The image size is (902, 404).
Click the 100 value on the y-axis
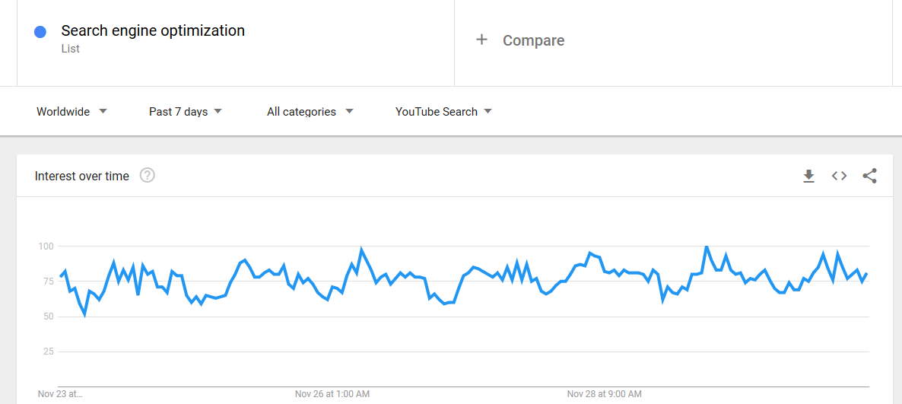click(46, 247)
